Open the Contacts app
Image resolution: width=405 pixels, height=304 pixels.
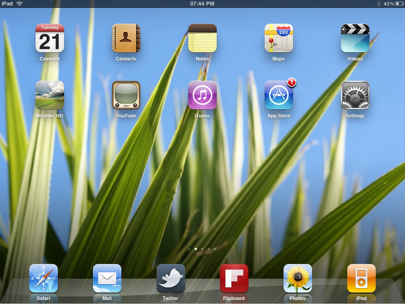[x=126, y=38]
